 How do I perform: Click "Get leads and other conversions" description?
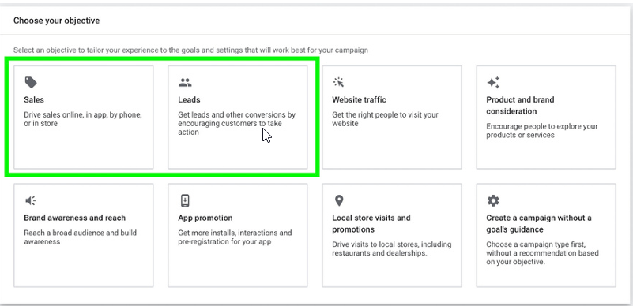[x=236, y=123]
